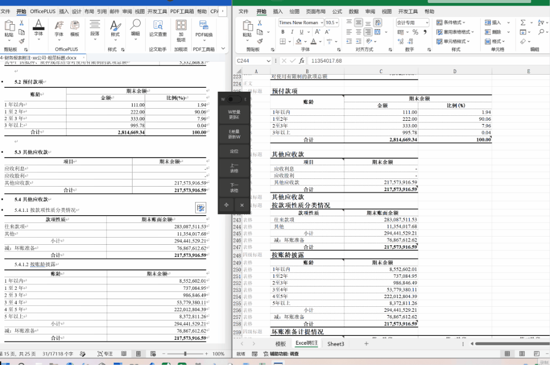The width and height of the screenshot is (550, 365).
Task: Open the 加载项 add-ins icon in Word
Action: [181, 31]
